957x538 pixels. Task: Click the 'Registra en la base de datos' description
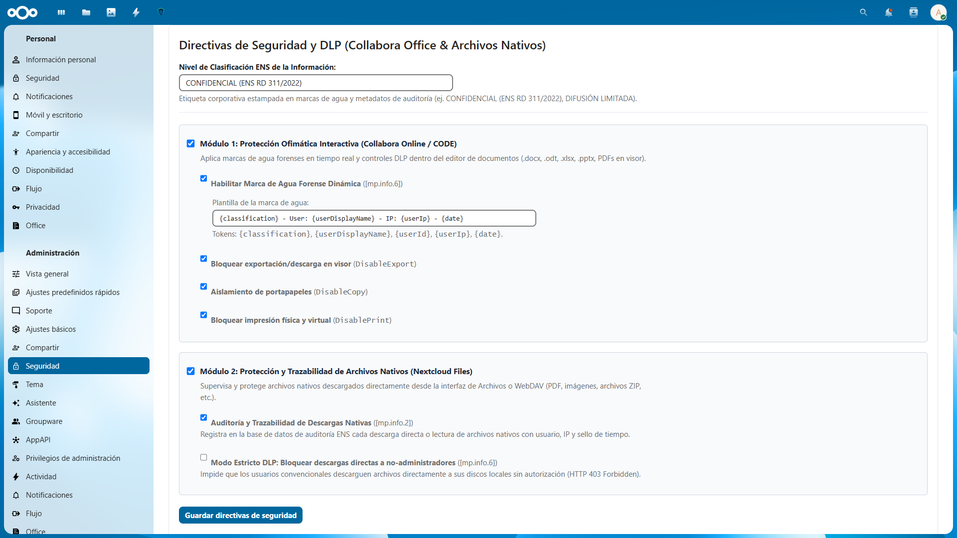point(415,434)
